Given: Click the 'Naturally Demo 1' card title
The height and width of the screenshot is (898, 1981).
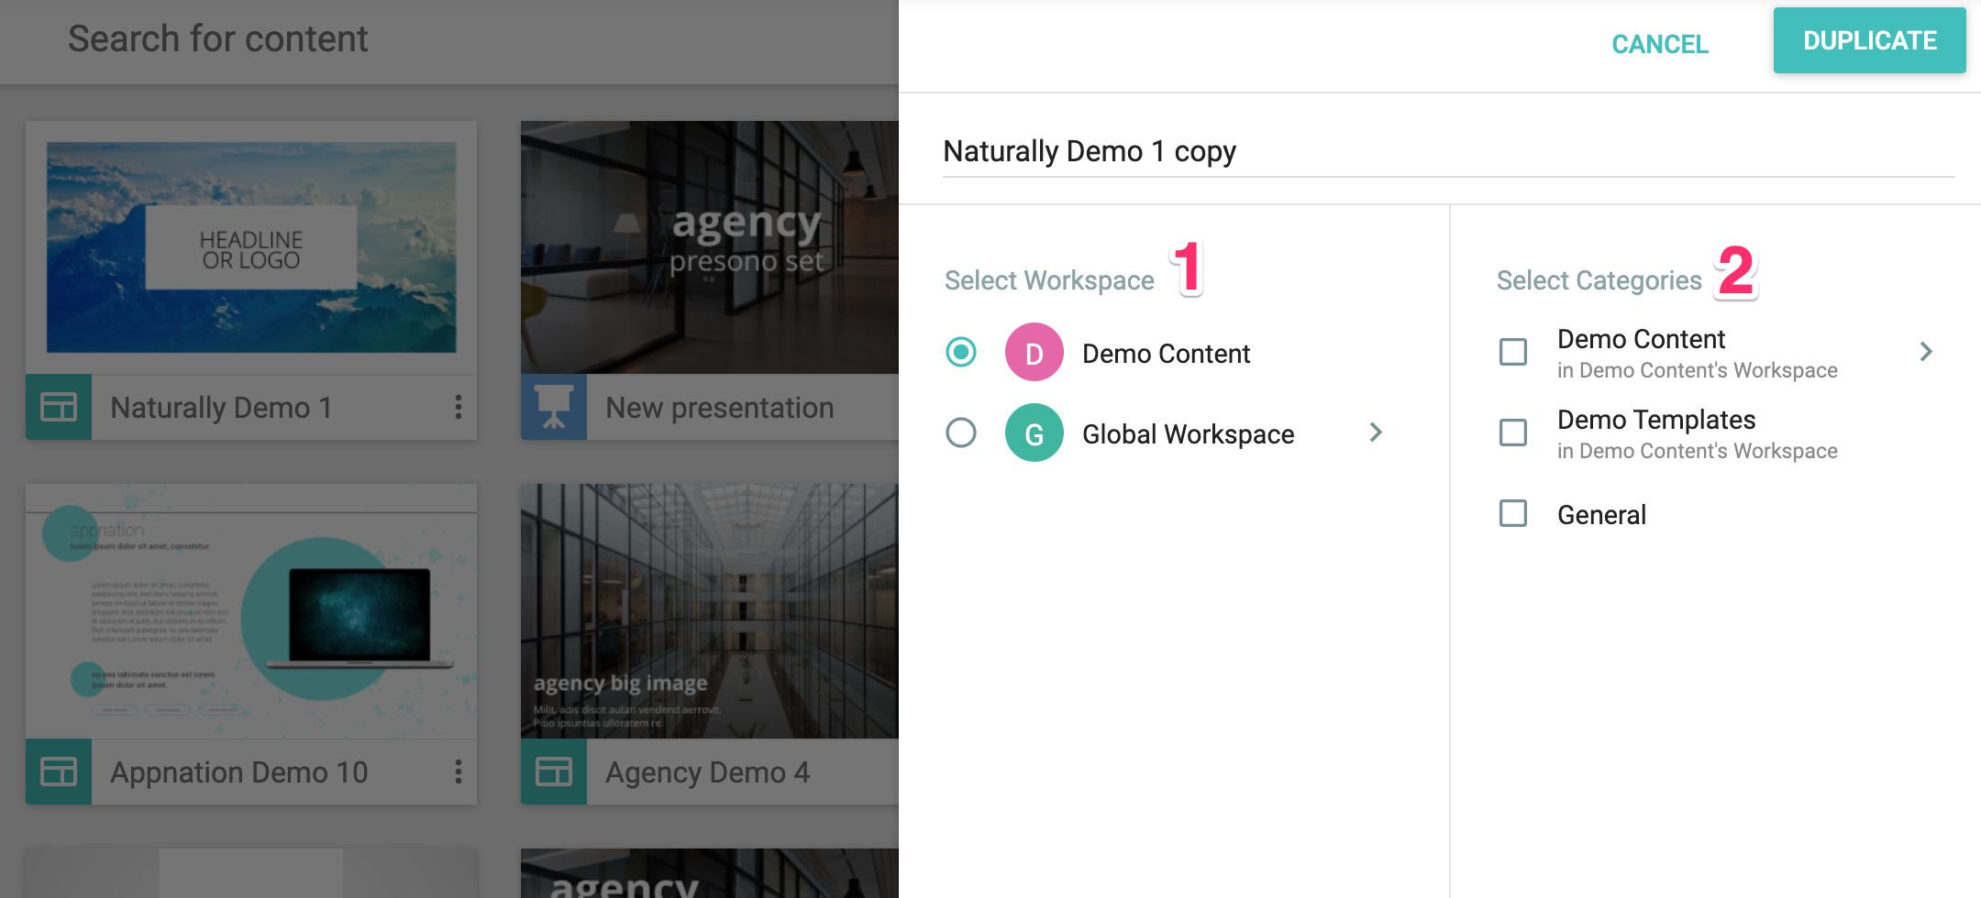Looking at the screenshot, I should tap(221, 408).
